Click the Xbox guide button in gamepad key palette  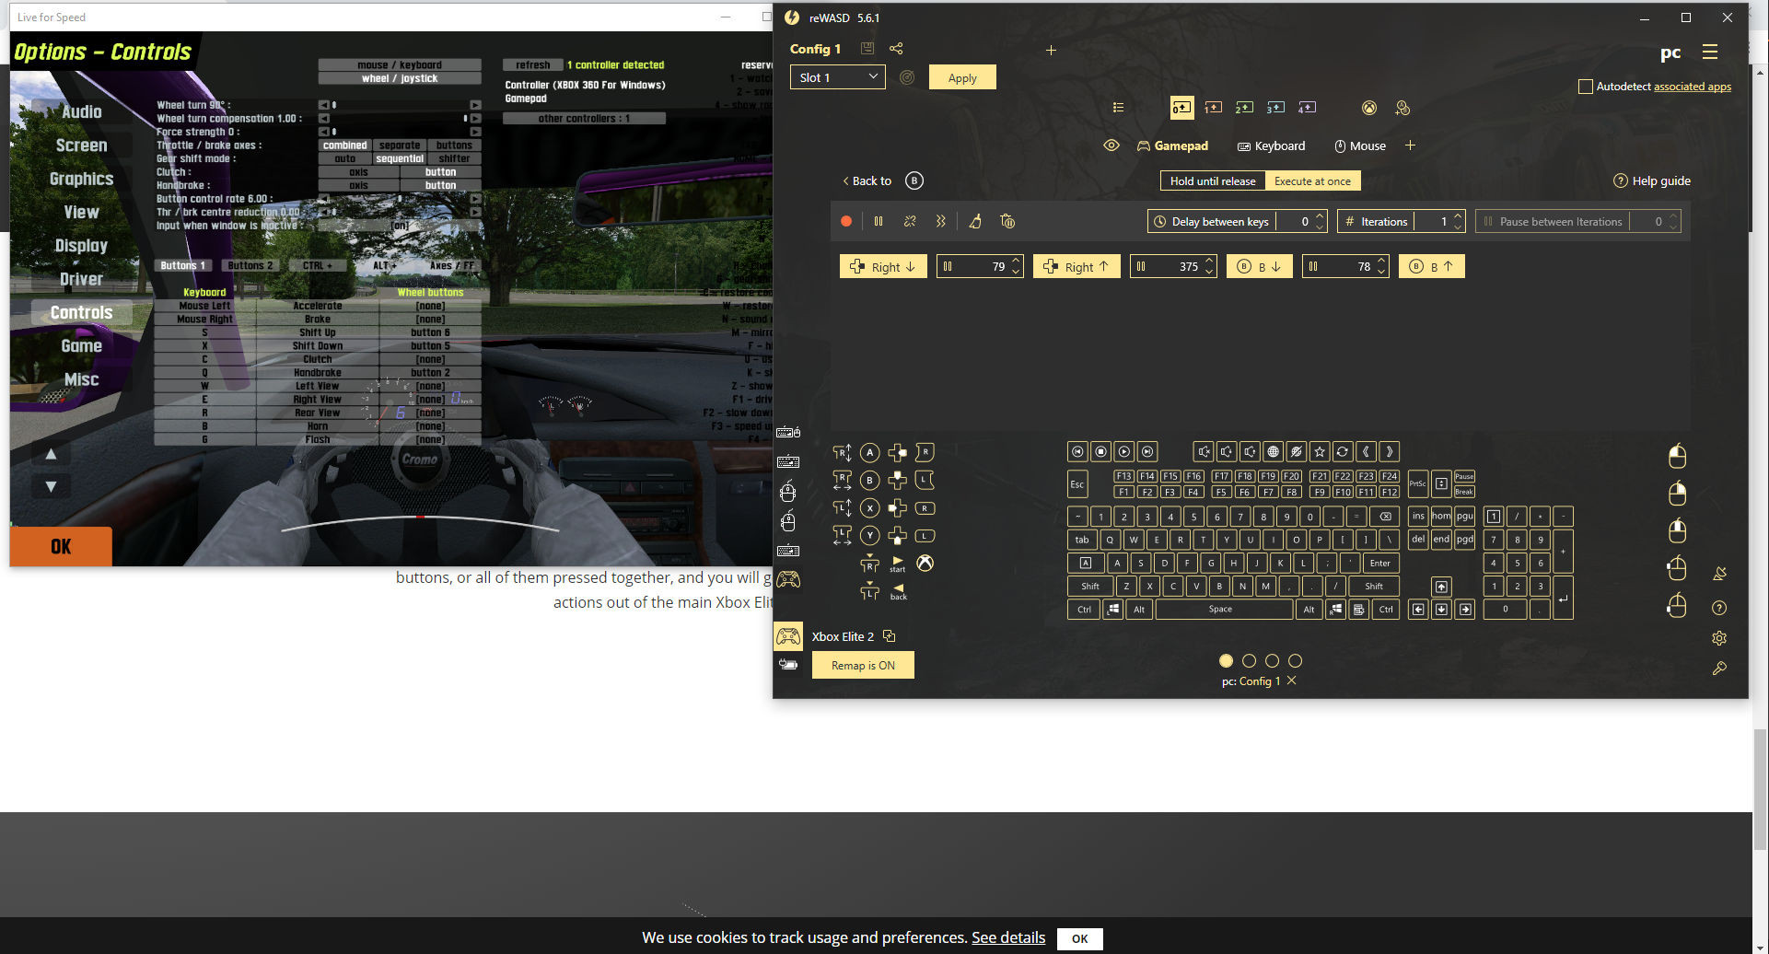coord(925,563)
